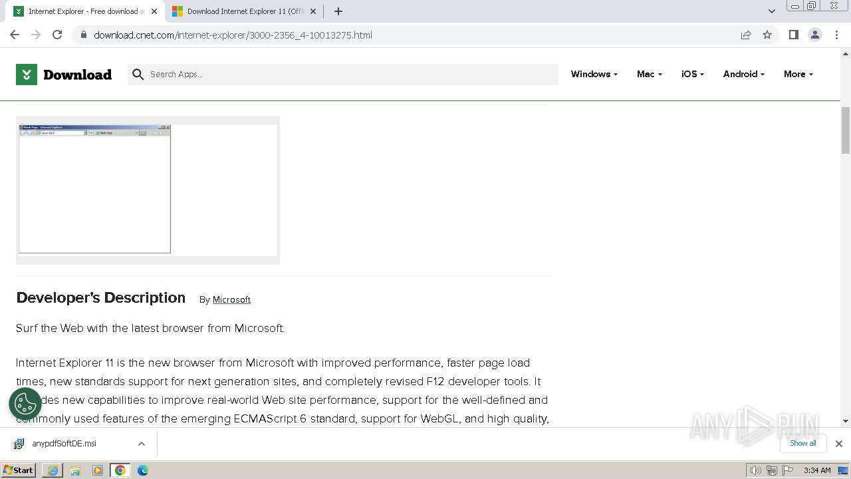Launch Internet Explorer from the taskbar

pyautogui.click(x=53, y=470)
